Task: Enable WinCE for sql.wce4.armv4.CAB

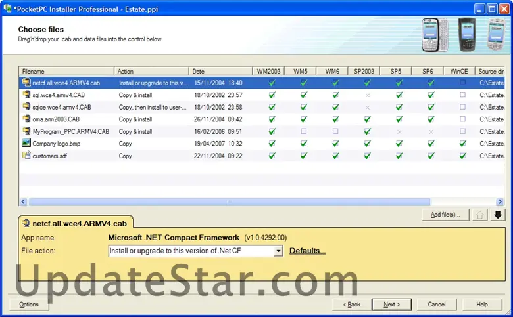Action: (462, 95)
